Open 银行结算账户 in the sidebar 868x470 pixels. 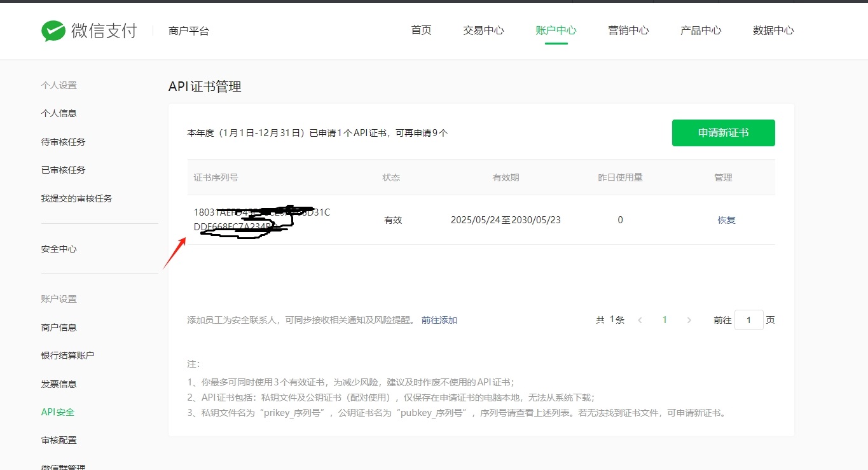point(67,356)
